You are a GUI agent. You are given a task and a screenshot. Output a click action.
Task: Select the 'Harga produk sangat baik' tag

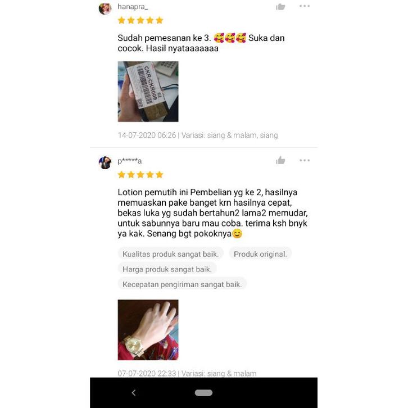(x=167, y=269)
